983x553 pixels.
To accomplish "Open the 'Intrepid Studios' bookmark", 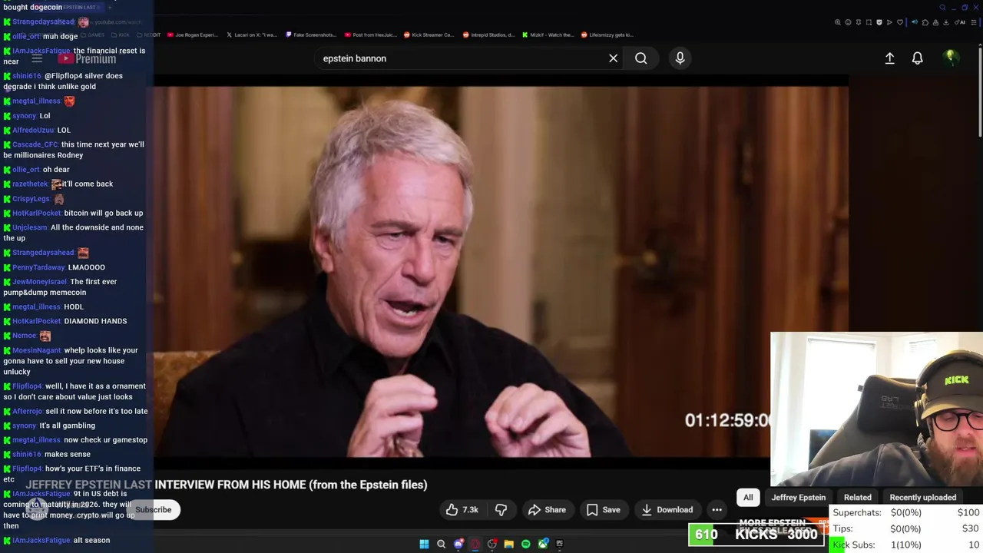I will [x=488, y=35].
